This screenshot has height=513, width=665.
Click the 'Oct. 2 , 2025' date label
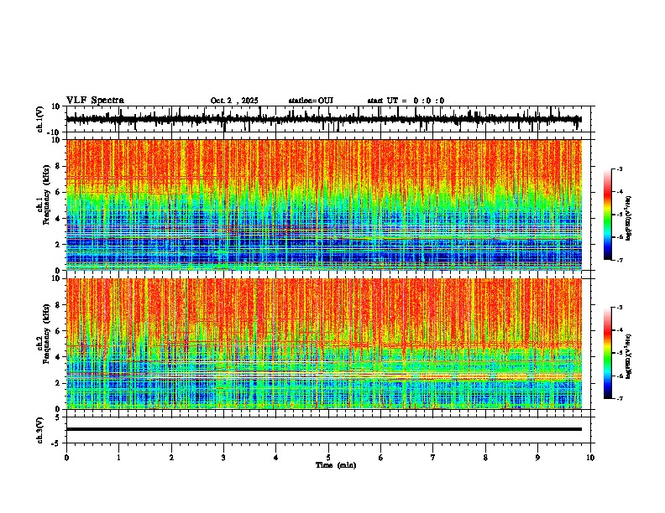(x=234, y=101)
